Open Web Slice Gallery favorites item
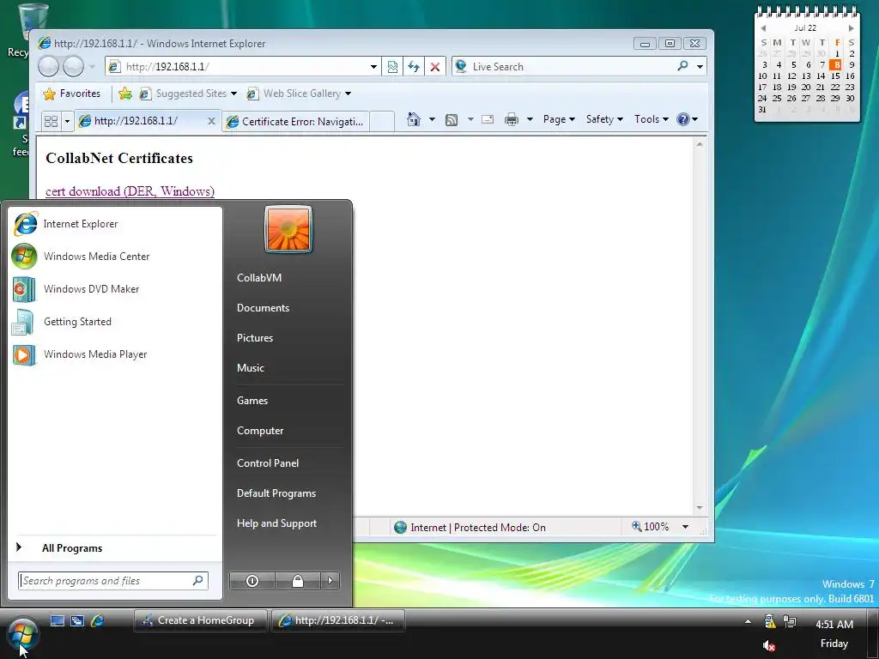 coord(299,94)
